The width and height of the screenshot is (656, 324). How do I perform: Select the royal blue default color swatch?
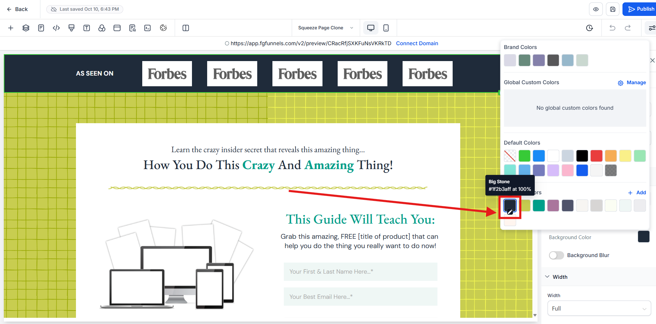tap(582, 170)
